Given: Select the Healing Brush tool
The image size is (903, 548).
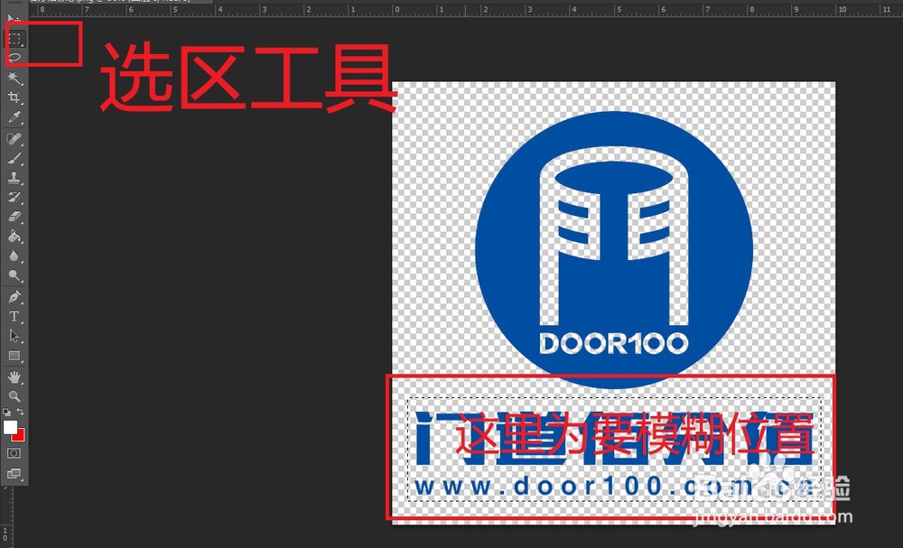Looking at the screenshot, I should click(14, 138).
